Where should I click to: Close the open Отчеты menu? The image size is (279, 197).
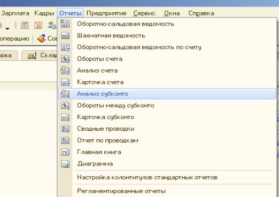coord(71,13)
